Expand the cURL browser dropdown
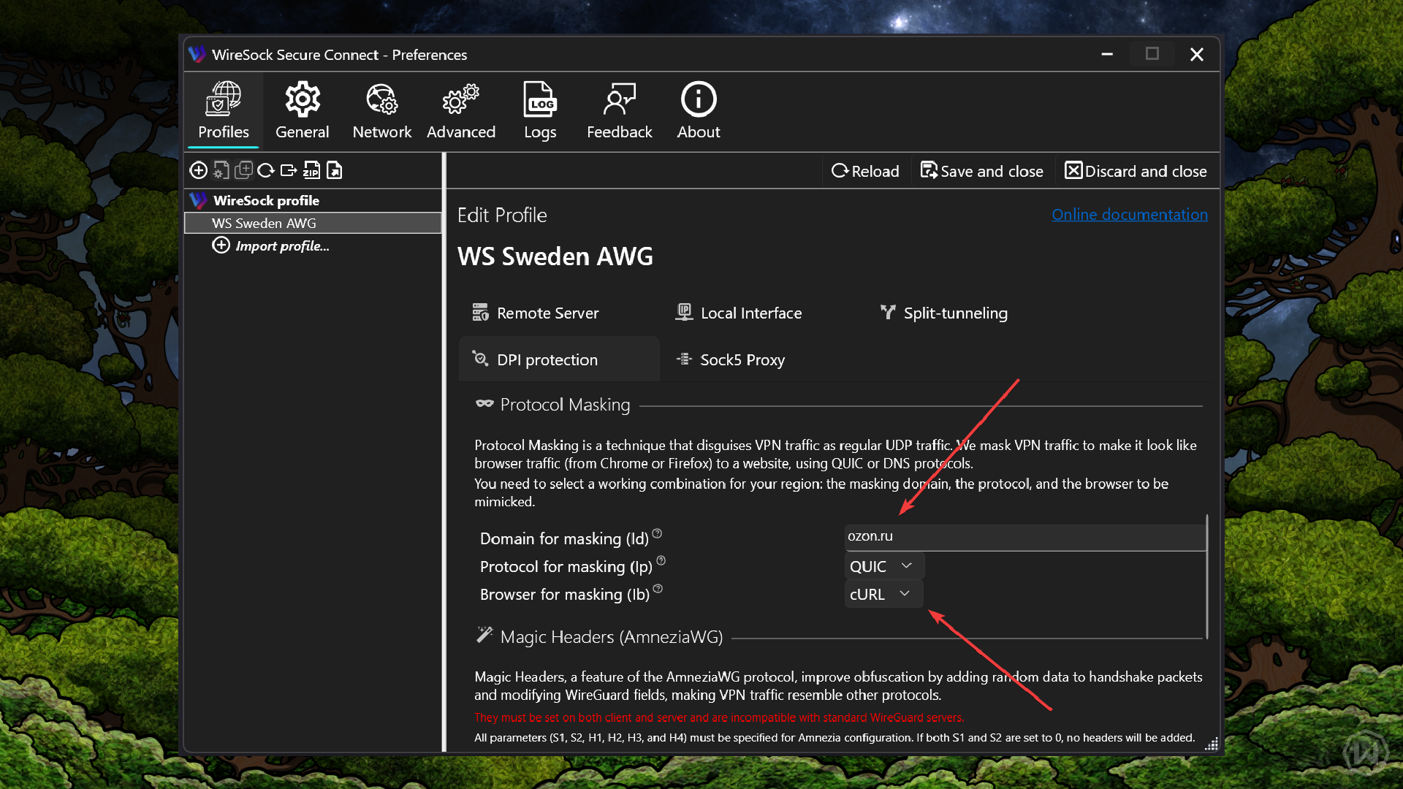The height and width of the screenshot is (789, 1403). pos(882,594)
